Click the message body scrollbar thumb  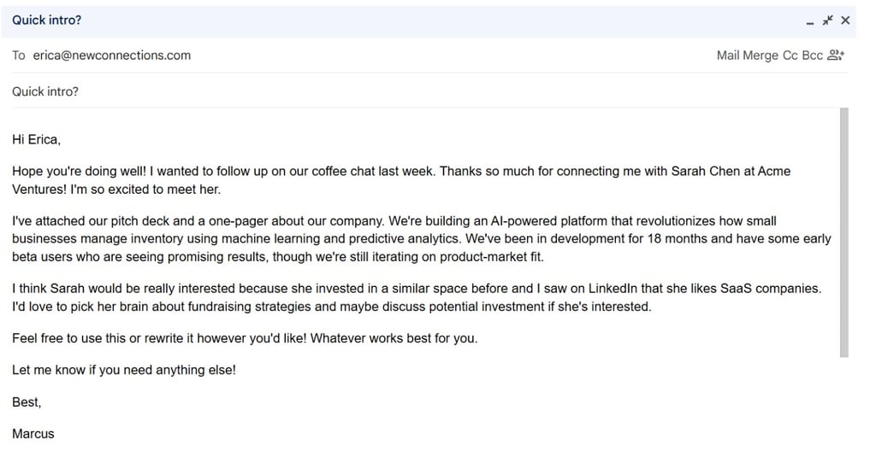(844, 231)
